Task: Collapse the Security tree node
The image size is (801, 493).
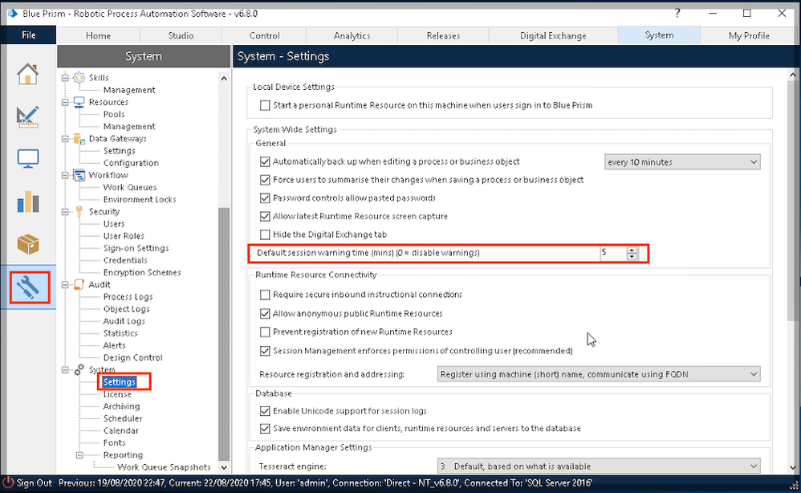Action: [65, 211]
